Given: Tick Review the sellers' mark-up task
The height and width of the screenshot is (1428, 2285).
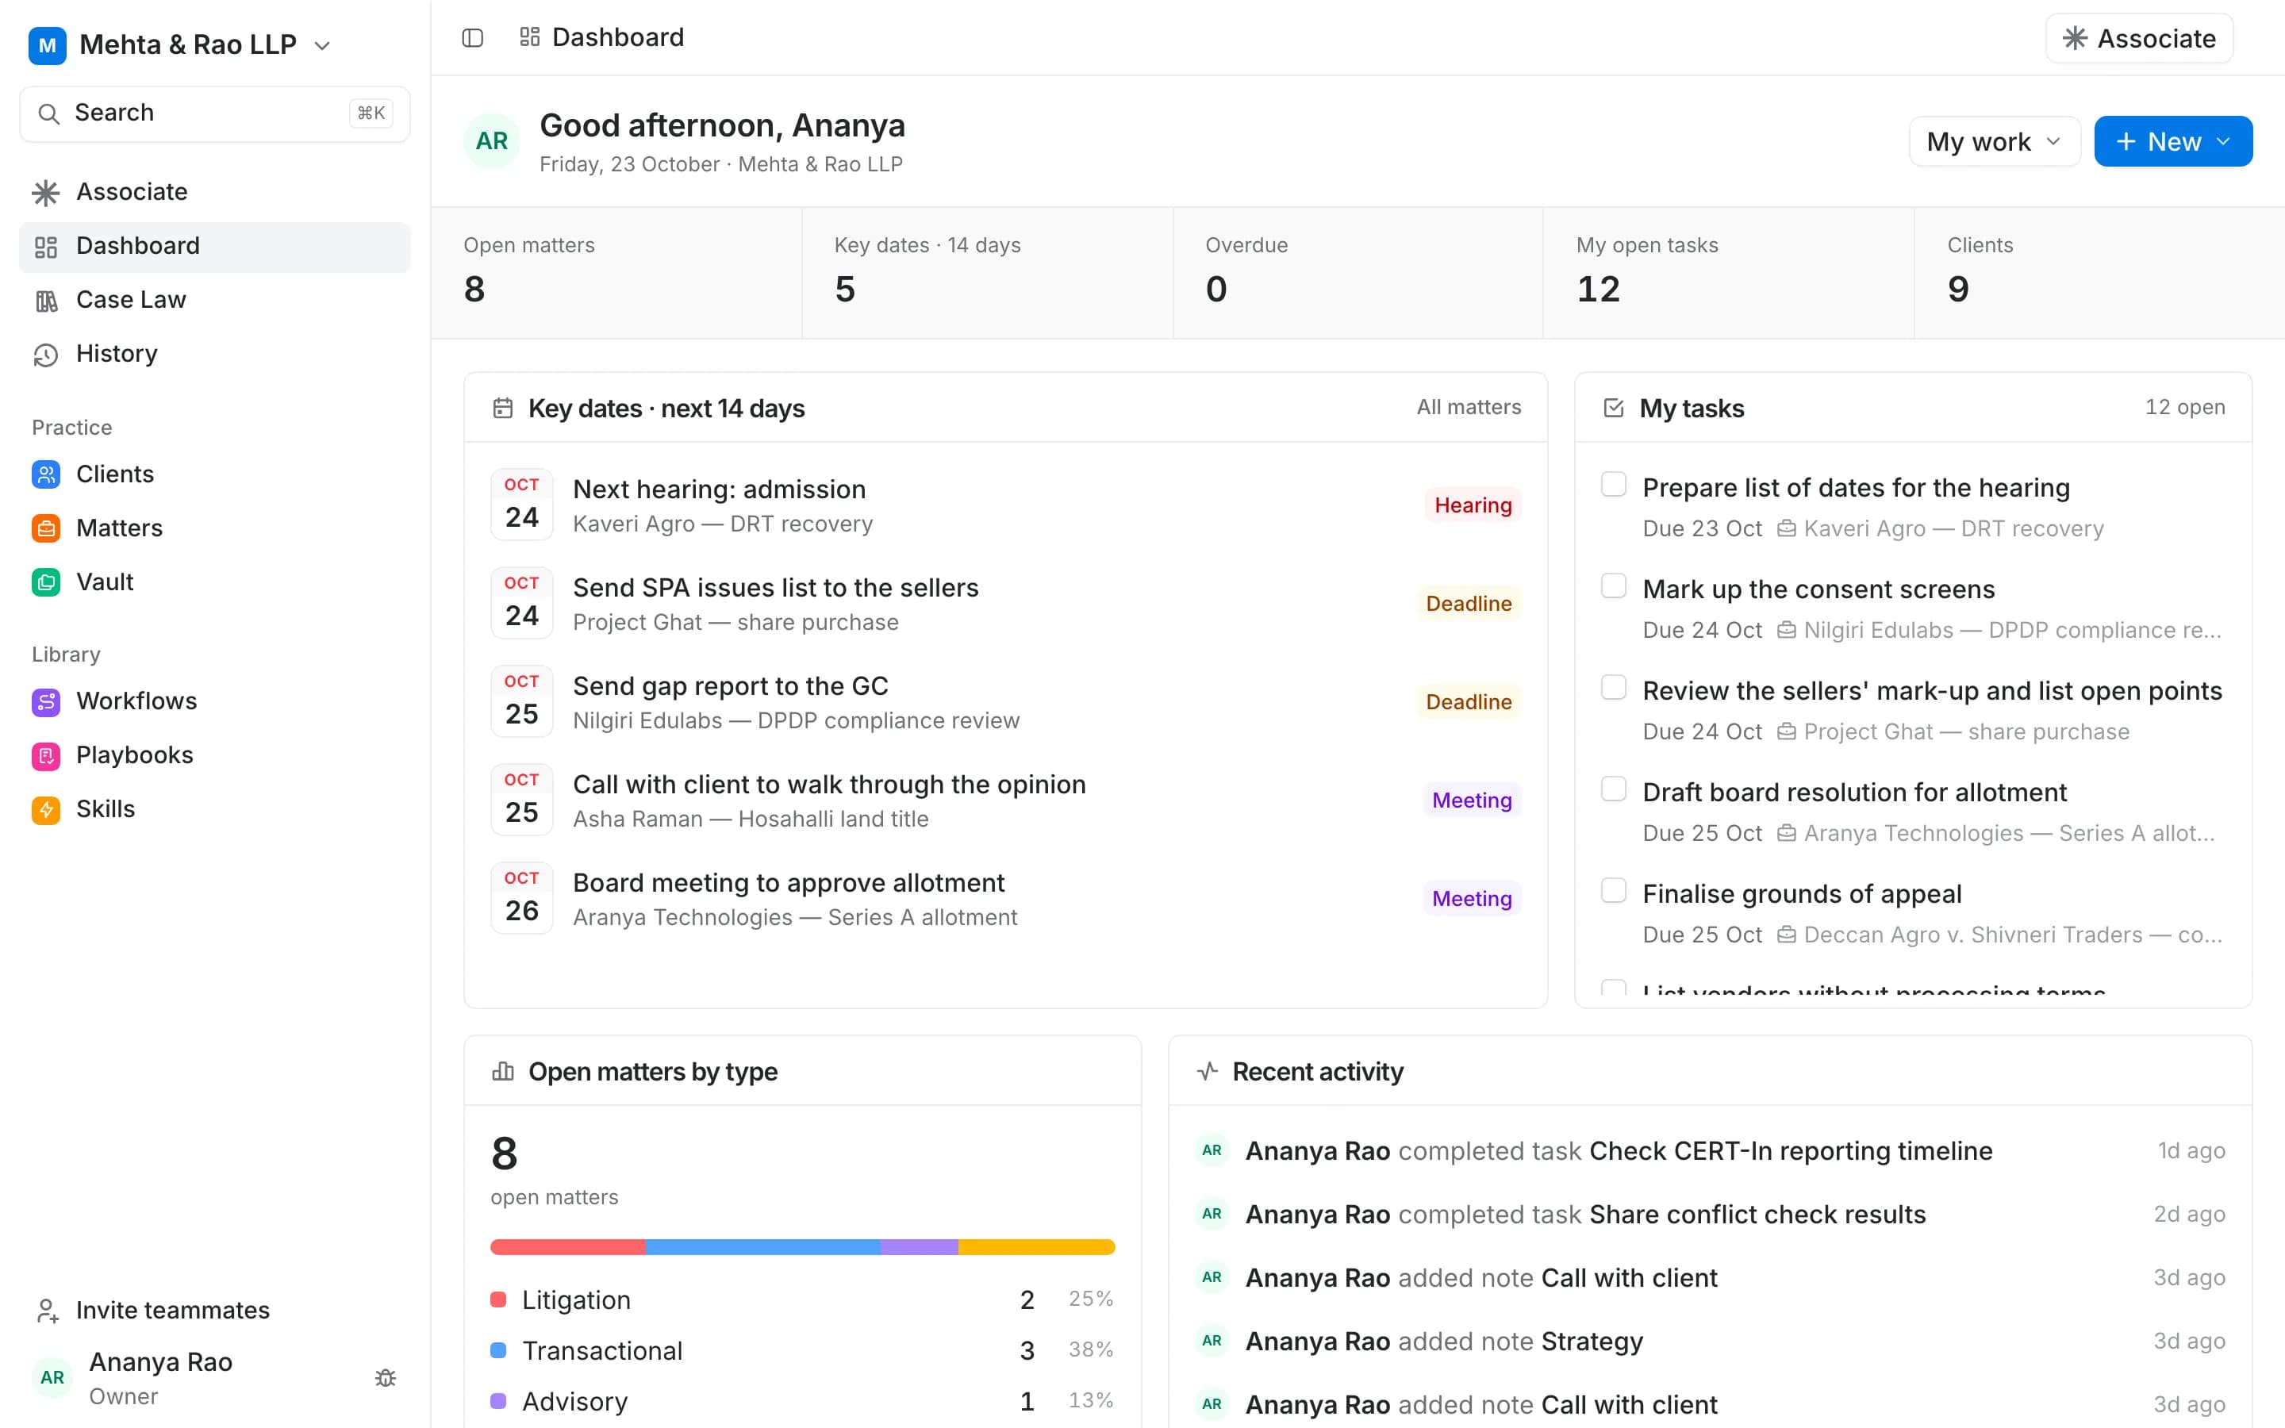Looking at the screenshot, I should [1614, 688].
